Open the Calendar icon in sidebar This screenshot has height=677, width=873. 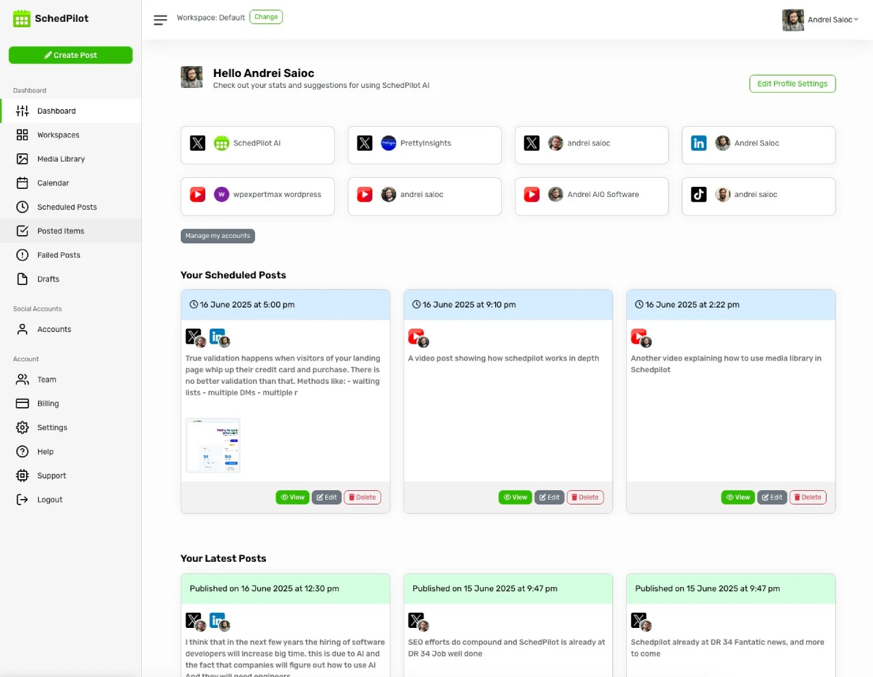click(x=23, y=183)
